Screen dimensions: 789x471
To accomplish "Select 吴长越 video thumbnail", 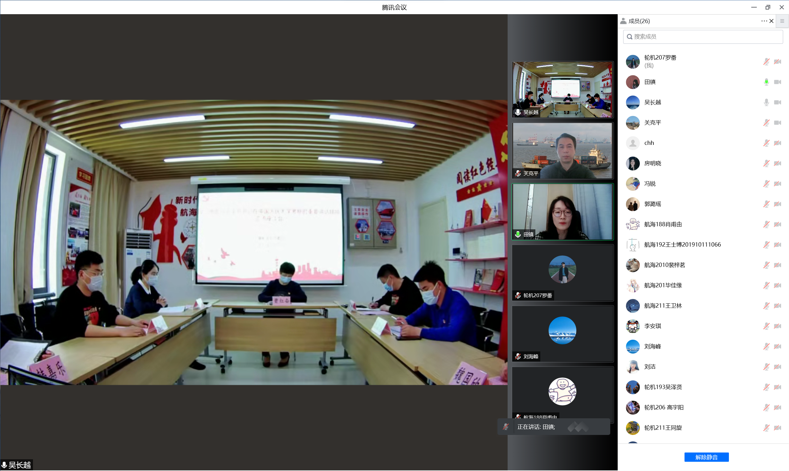I will [562, 89].
